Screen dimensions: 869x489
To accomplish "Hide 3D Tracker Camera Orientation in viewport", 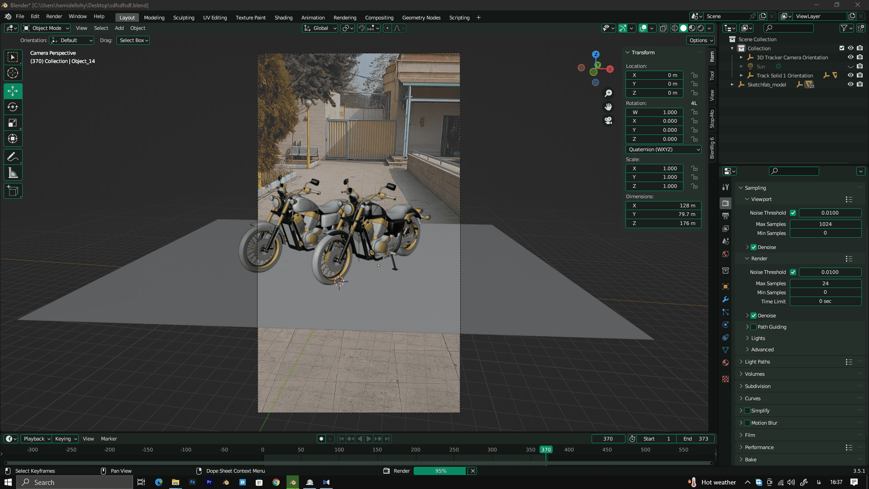I will (x=850, y=57).
